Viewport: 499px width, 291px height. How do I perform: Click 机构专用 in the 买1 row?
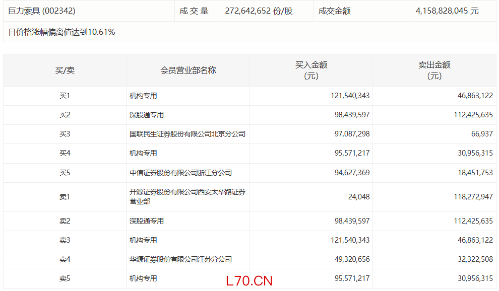click(143, 96)
